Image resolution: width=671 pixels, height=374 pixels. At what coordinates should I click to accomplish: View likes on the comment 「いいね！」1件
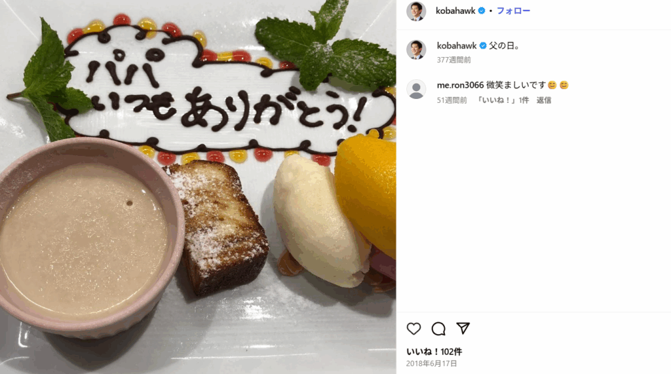point(503,100)
